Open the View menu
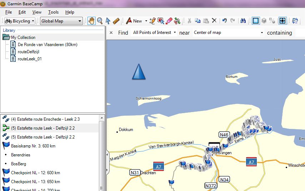 [x=37, y=12]
